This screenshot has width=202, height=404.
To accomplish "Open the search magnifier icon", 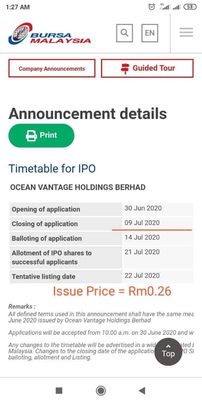I will tap(125, 33).
